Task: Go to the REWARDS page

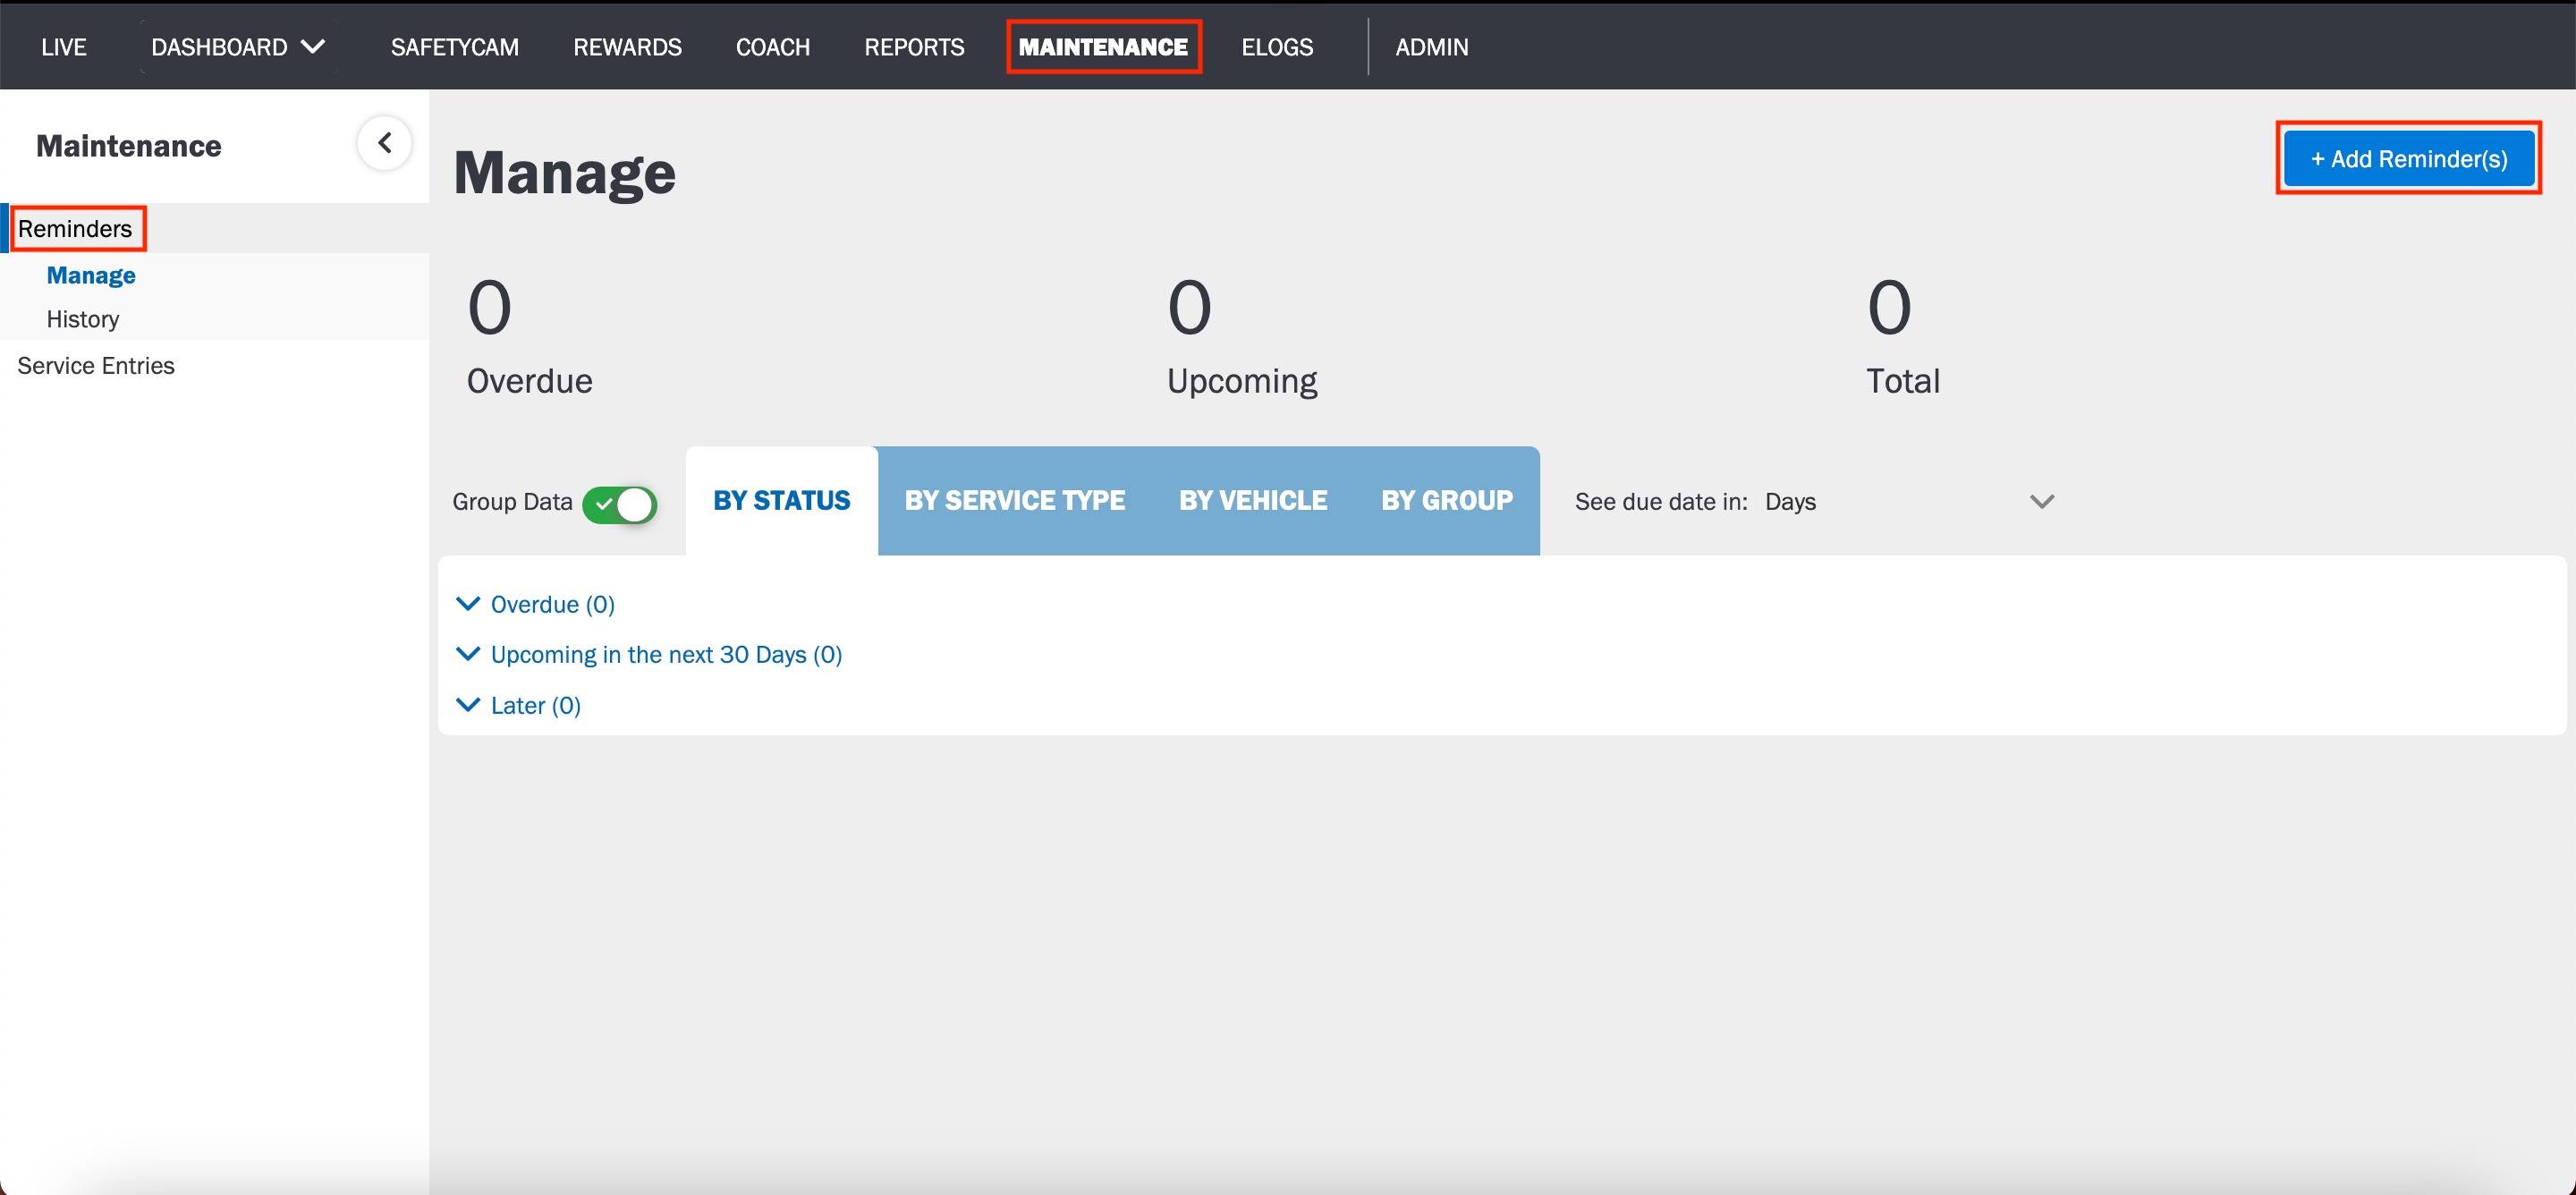Action: pyautogui.click(x=627, y=47)
